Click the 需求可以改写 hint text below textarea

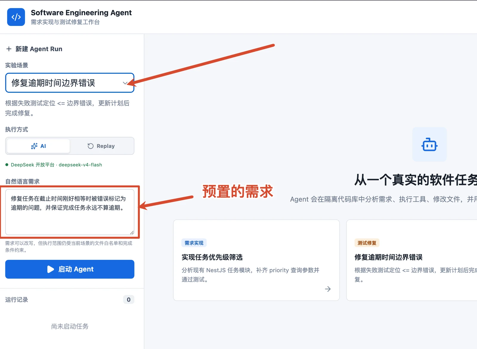coord(69,246)
